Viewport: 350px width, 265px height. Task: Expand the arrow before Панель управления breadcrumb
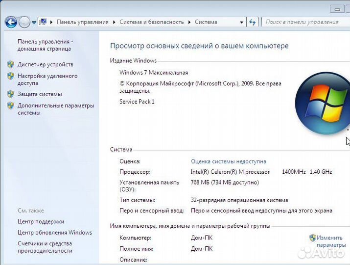coord(51,22)
